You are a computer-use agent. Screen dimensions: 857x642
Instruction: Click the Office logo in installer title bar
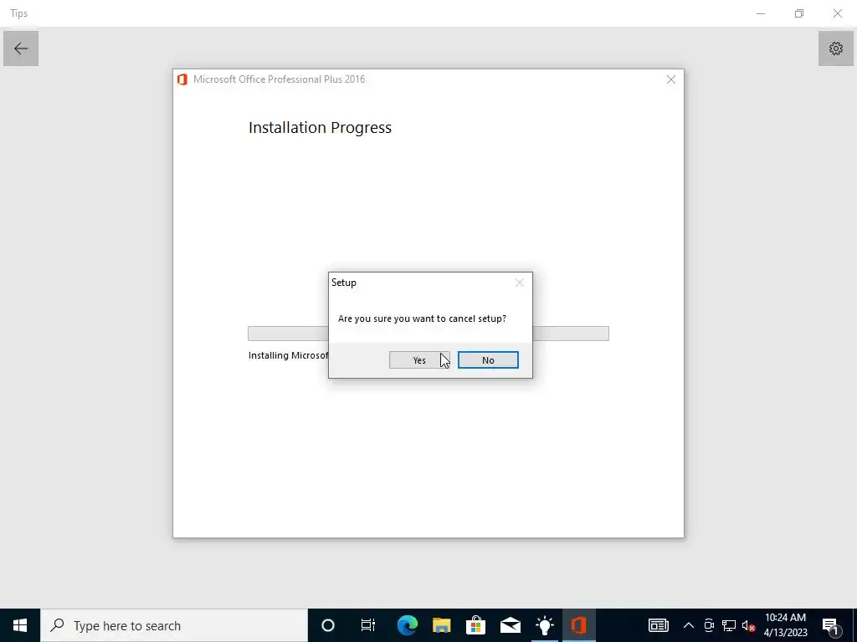point(182,79)
